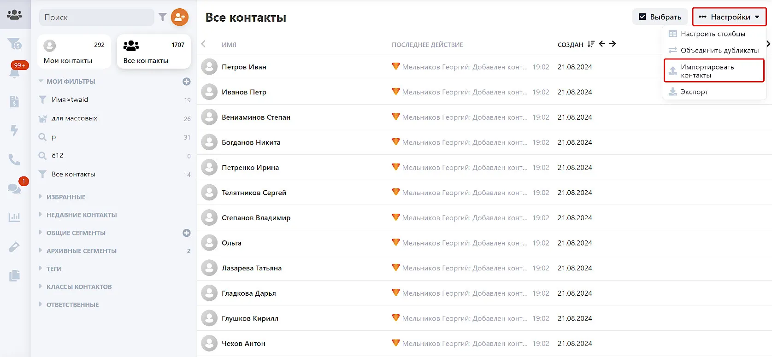
Task: Switch to the Мои контакты tab
Action: (74, 52)
